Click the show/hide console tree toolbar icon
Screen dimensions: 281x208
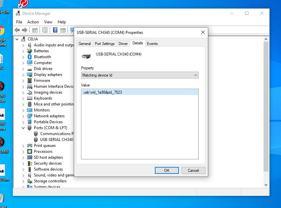tap(35, 30)
